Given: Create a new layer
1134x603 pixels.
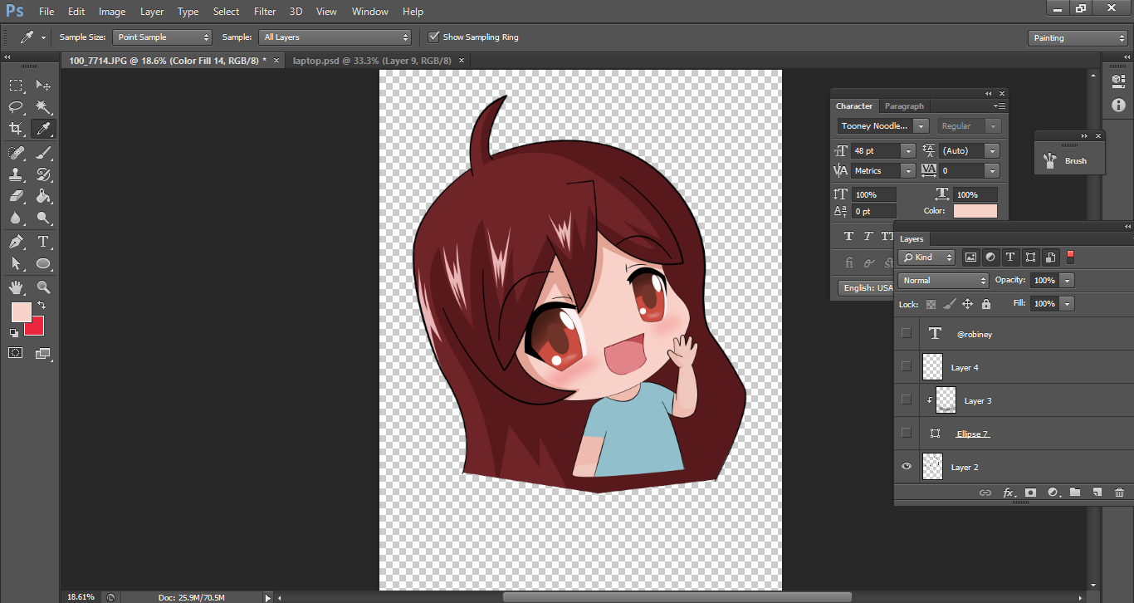Looking at the screenshot, I should (x=1097, y=493).
